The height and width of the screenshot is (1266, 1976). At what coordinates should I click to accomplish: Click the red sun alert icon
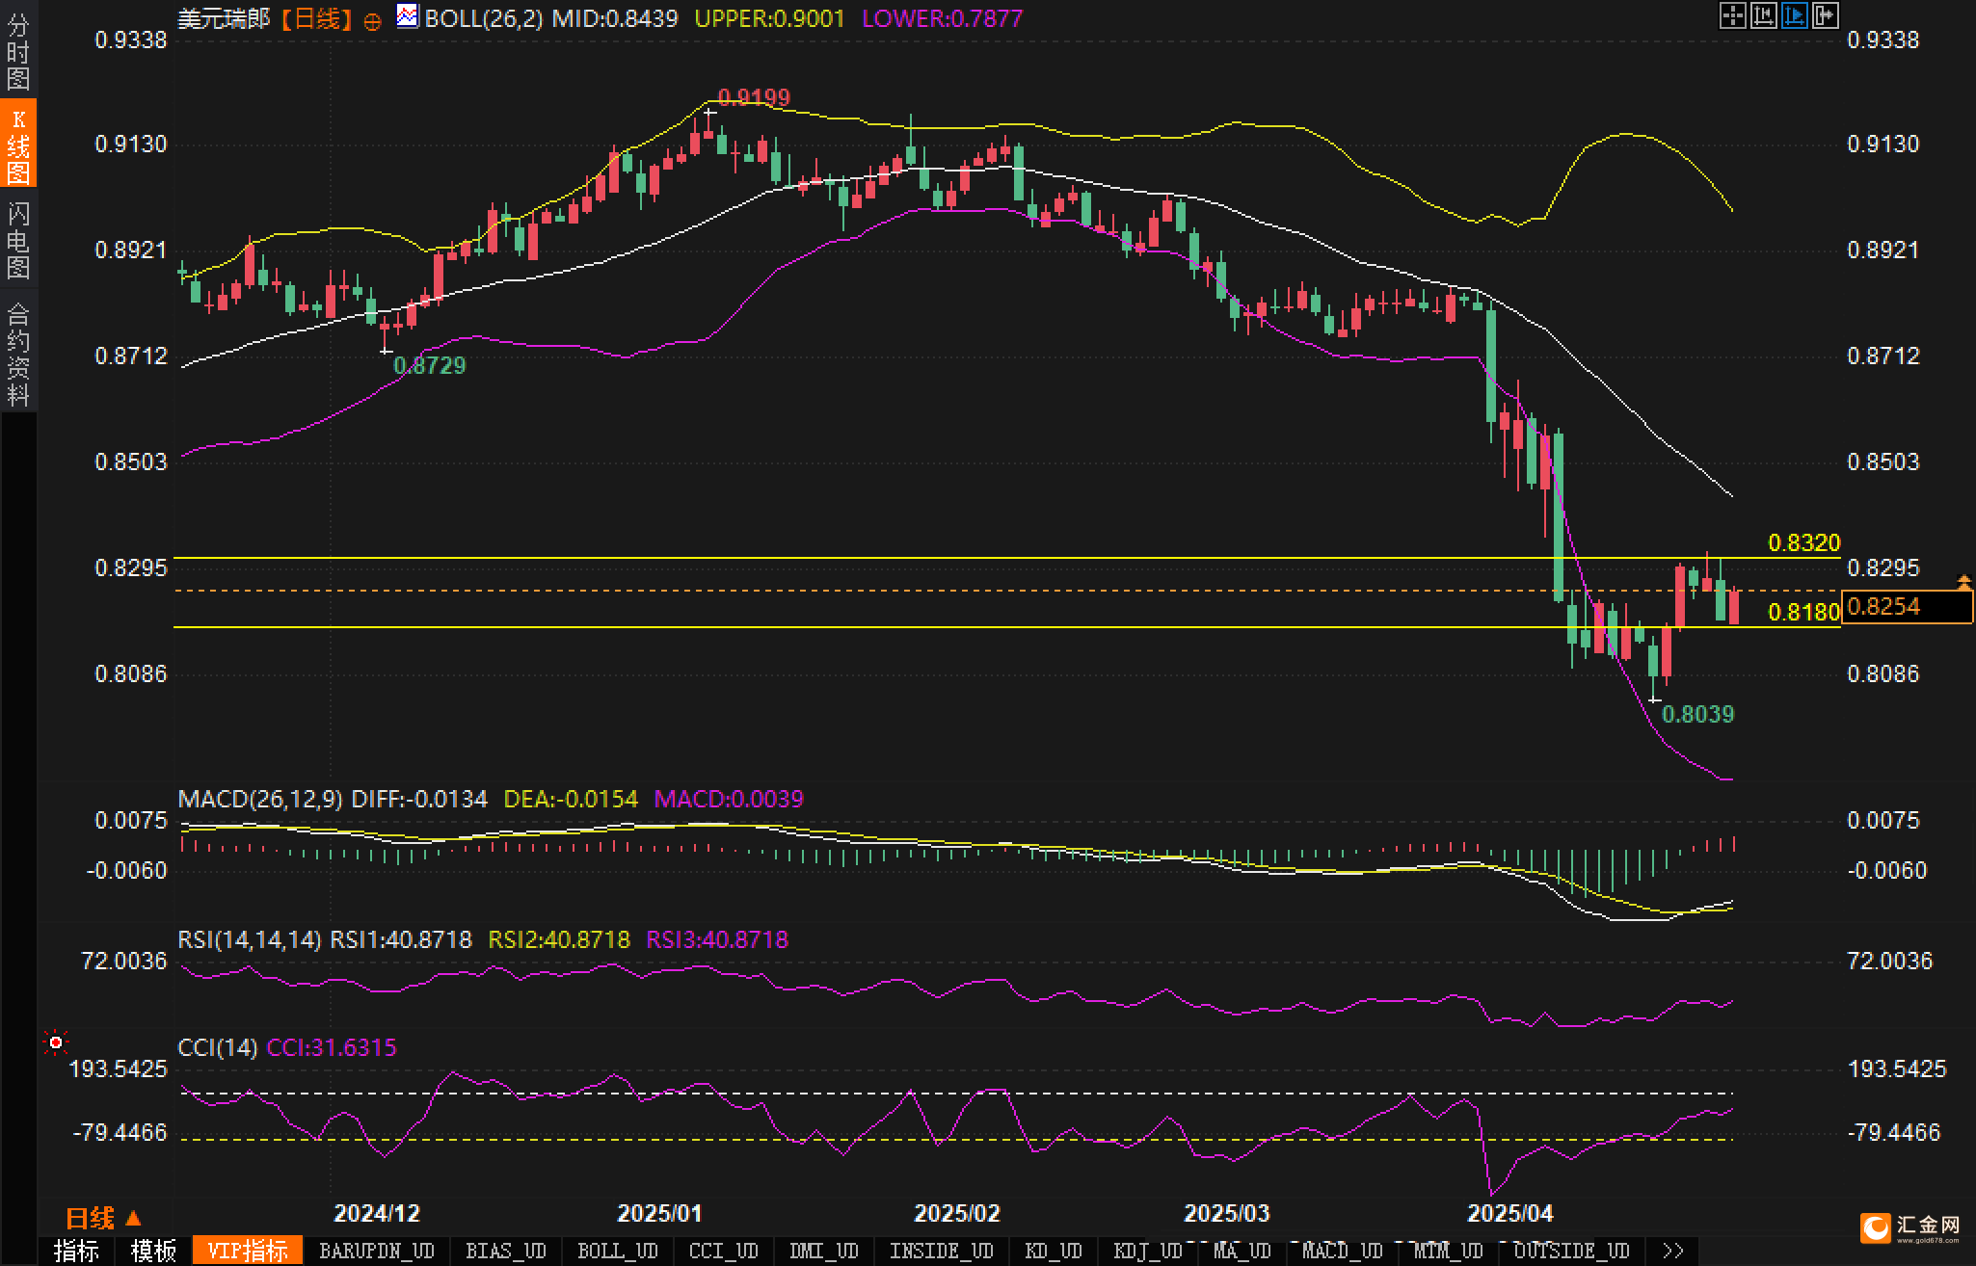point(56,1042)
